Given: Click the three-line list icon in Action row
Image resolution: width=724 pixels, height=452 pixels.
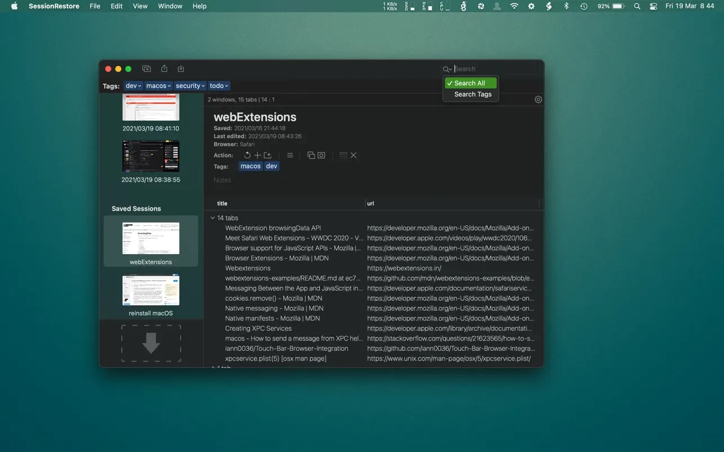Looking at the screenshot, I should pos(290,155).
